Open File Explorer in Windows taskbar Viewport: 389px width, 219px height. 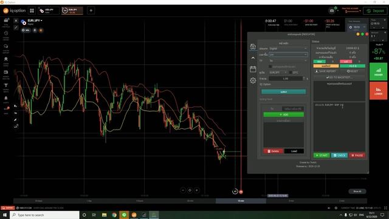[x=104, y=215]
